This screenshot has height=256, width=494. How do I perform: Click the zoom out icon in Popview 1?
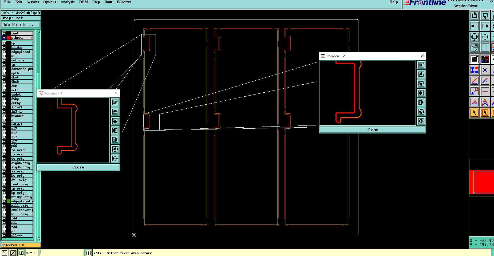click(x=115, y=149)
